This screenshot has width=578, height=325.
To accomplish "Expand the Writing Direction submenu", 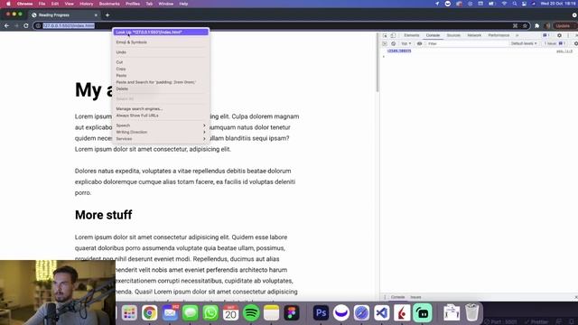I will tap(160, 132).
